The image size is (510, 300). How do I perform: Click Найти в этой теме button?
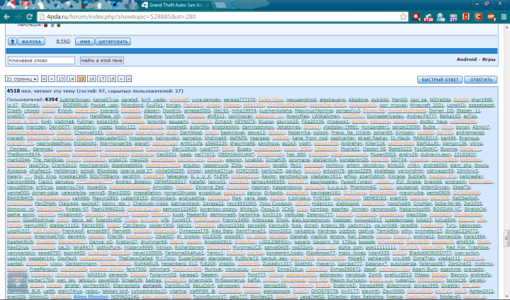pyautogui.click(x=102, y=60)
